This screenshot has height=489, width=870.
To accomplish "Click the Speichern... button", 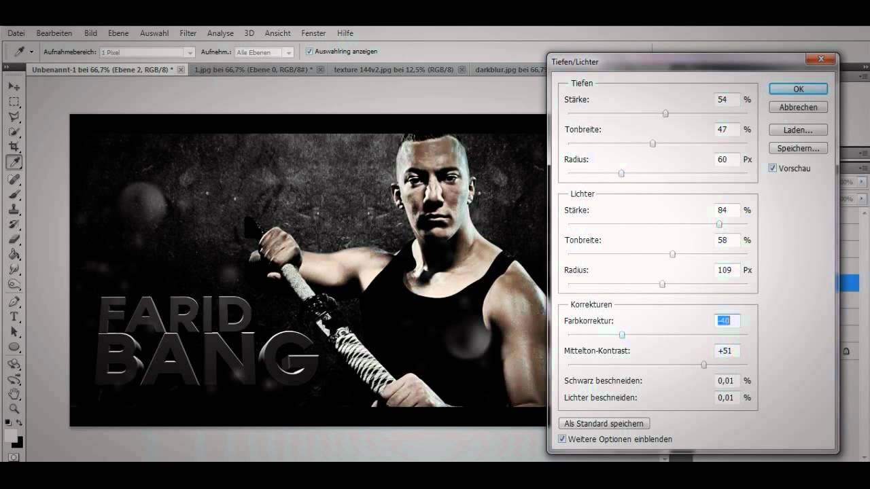I will pyautogui.click(x=798, y=148).
